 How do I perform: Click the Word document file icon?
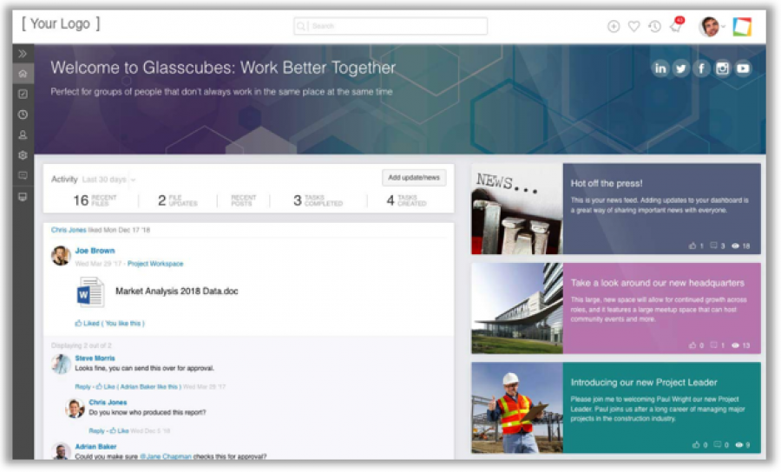click(90, 292)
